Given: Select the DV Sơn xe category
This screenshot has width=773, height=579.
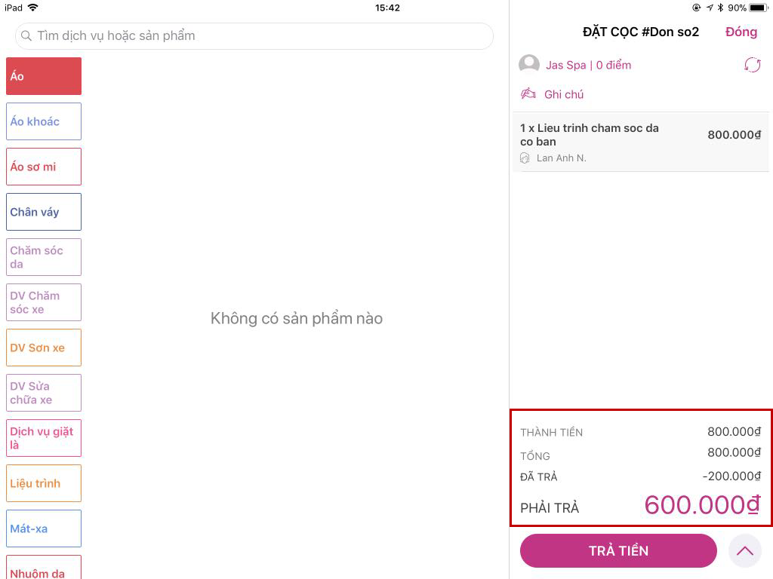Looking at the screenshot, I should pyautogui.click(x=44, y=348).
